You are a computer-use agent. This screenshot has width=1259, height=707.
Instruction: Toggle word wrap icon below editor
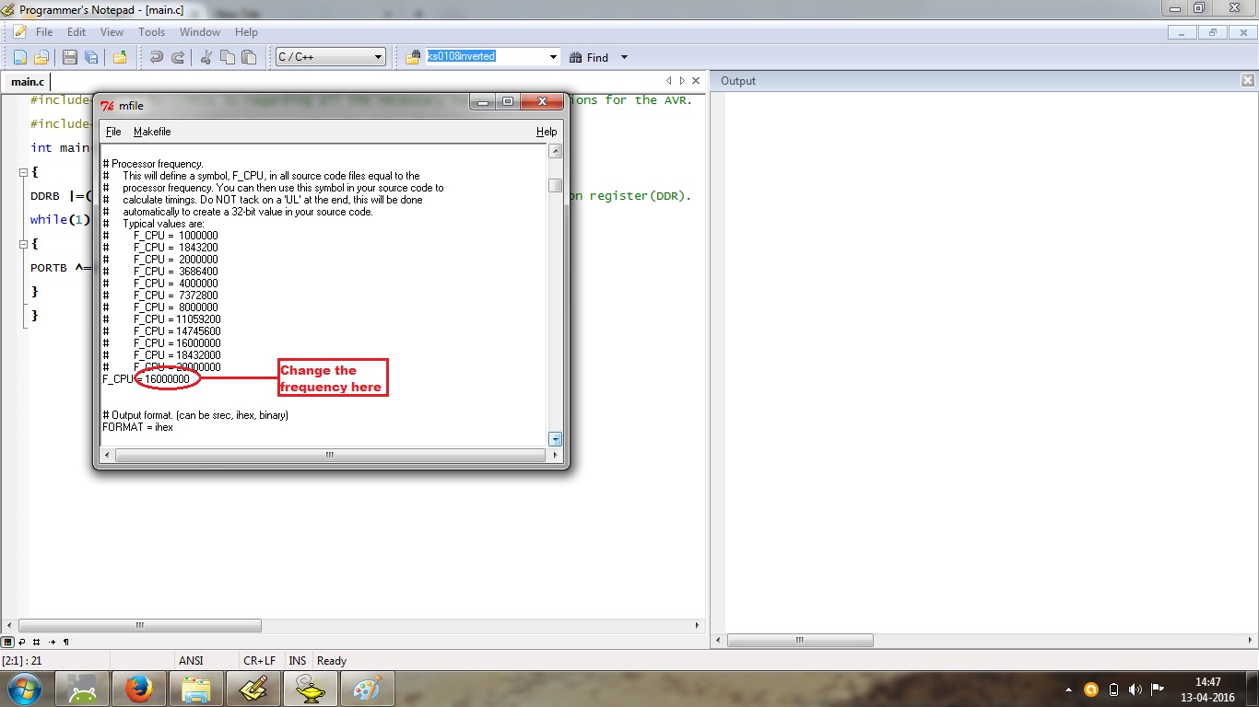22,642
